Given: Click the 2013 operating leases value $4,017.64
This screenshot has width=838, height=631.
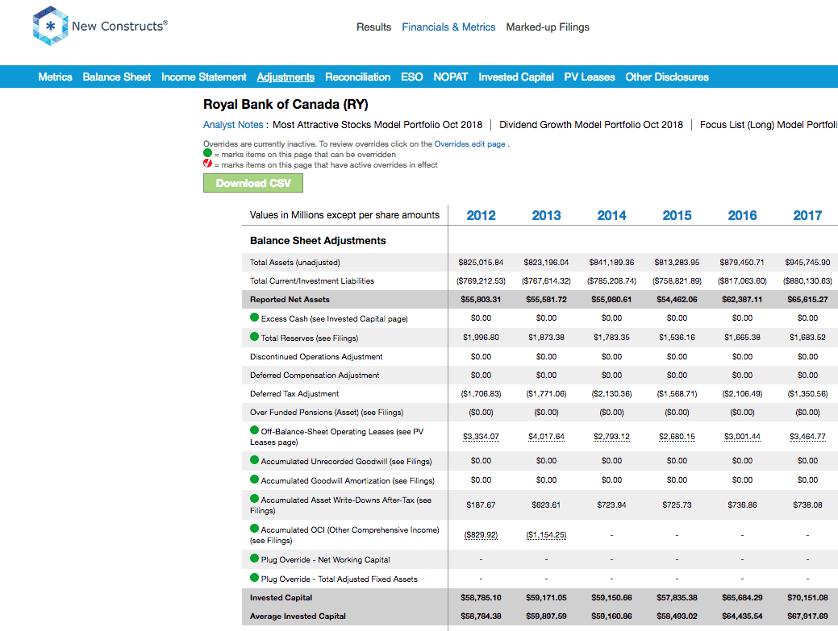Looking at the screenshot, I should pyautogui.click(x=546, y=436).
